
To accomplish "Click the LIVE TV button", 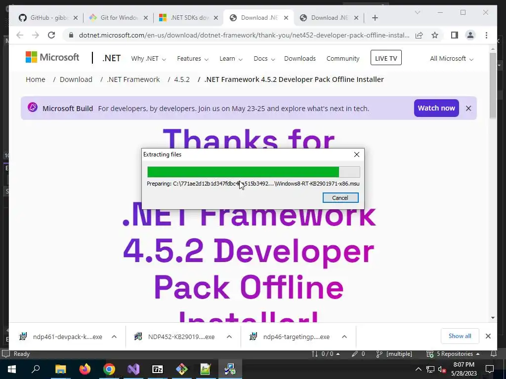I will point(386,58).
